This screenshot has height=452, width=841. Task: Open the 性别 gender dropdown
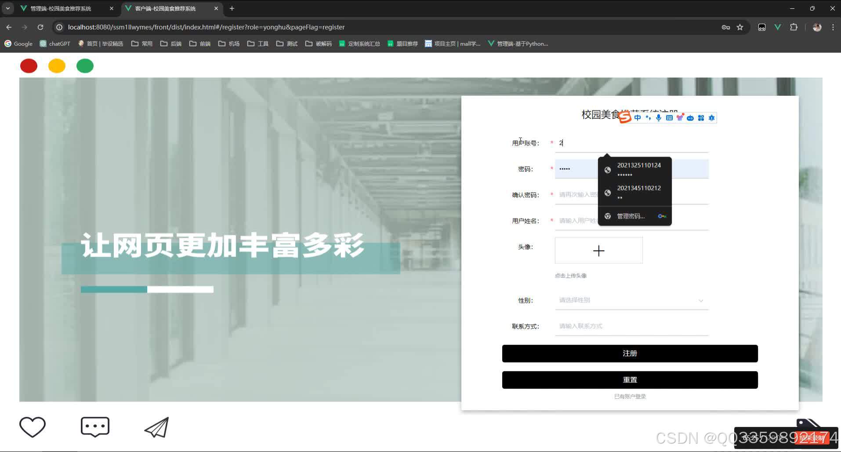coord(631,300)
